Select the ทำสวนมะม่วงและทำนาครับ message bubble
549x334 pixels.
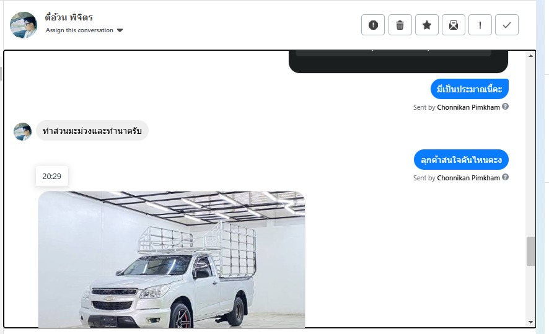(92, 131)
